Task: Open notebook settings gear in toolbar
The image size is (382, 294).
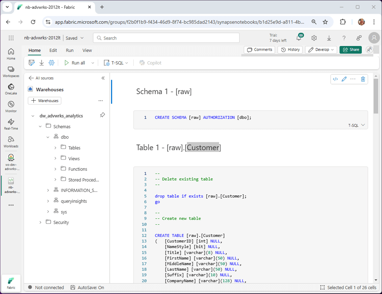Action: 51,63
